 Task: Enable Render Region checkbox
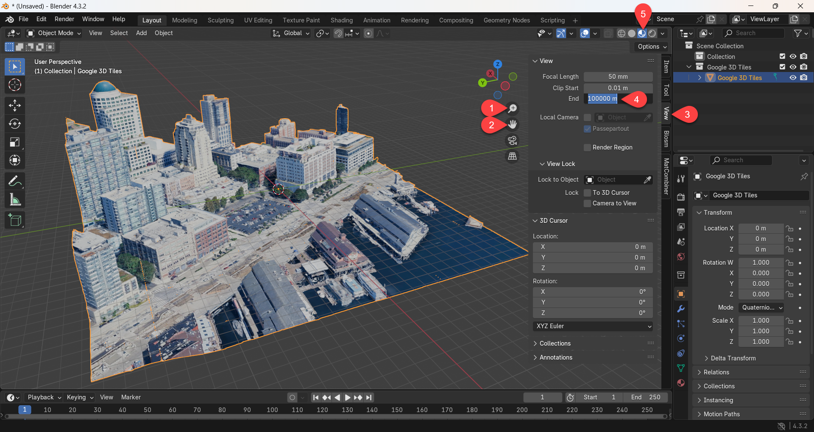pyautogui.click(x=588, y=147)
